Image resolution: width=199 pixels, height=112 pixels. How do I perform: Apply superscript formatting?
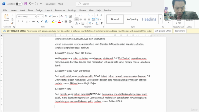(42, 21)
